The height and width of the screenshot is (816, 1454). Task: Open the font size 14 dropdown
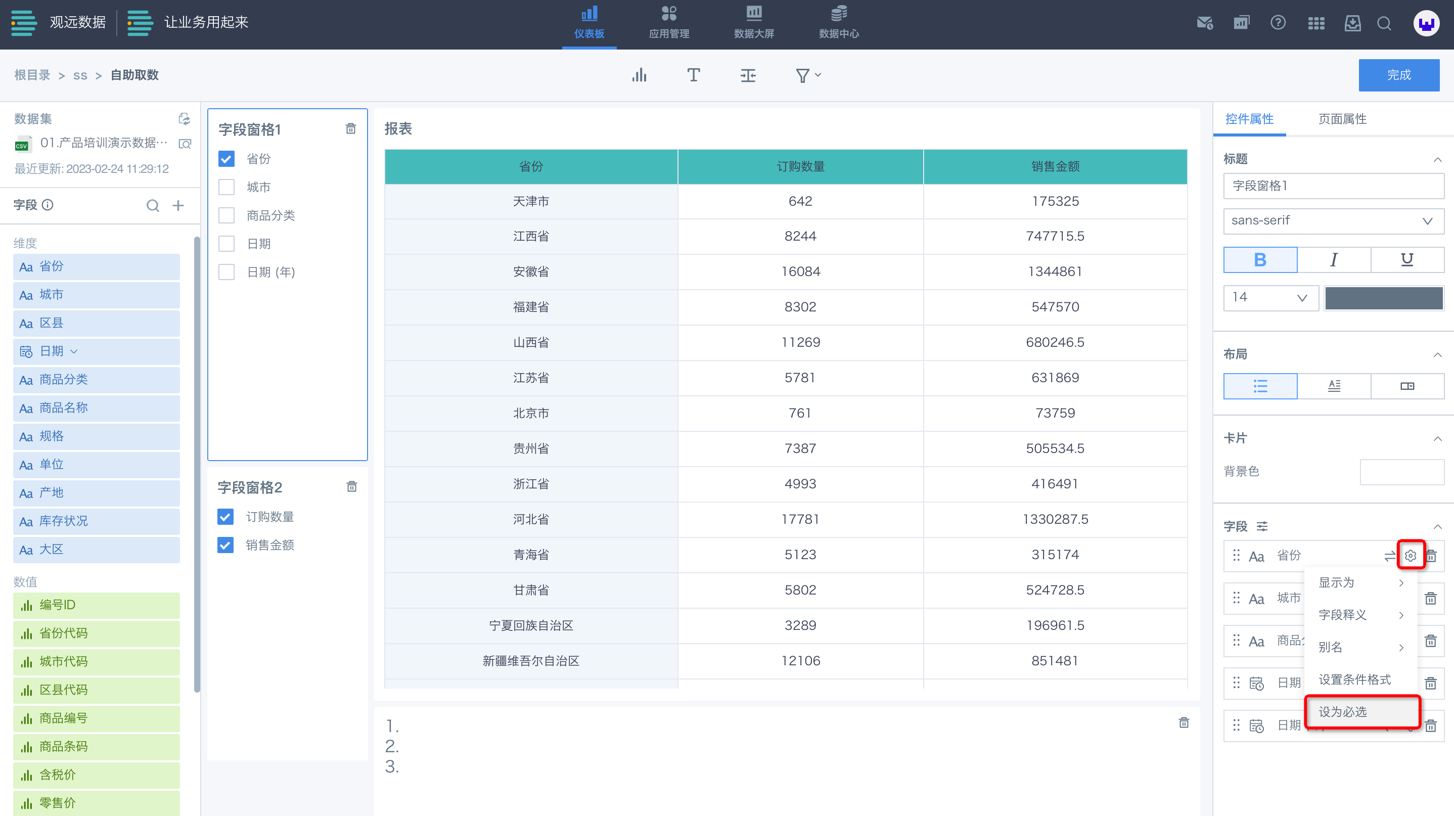(1270, 297)
